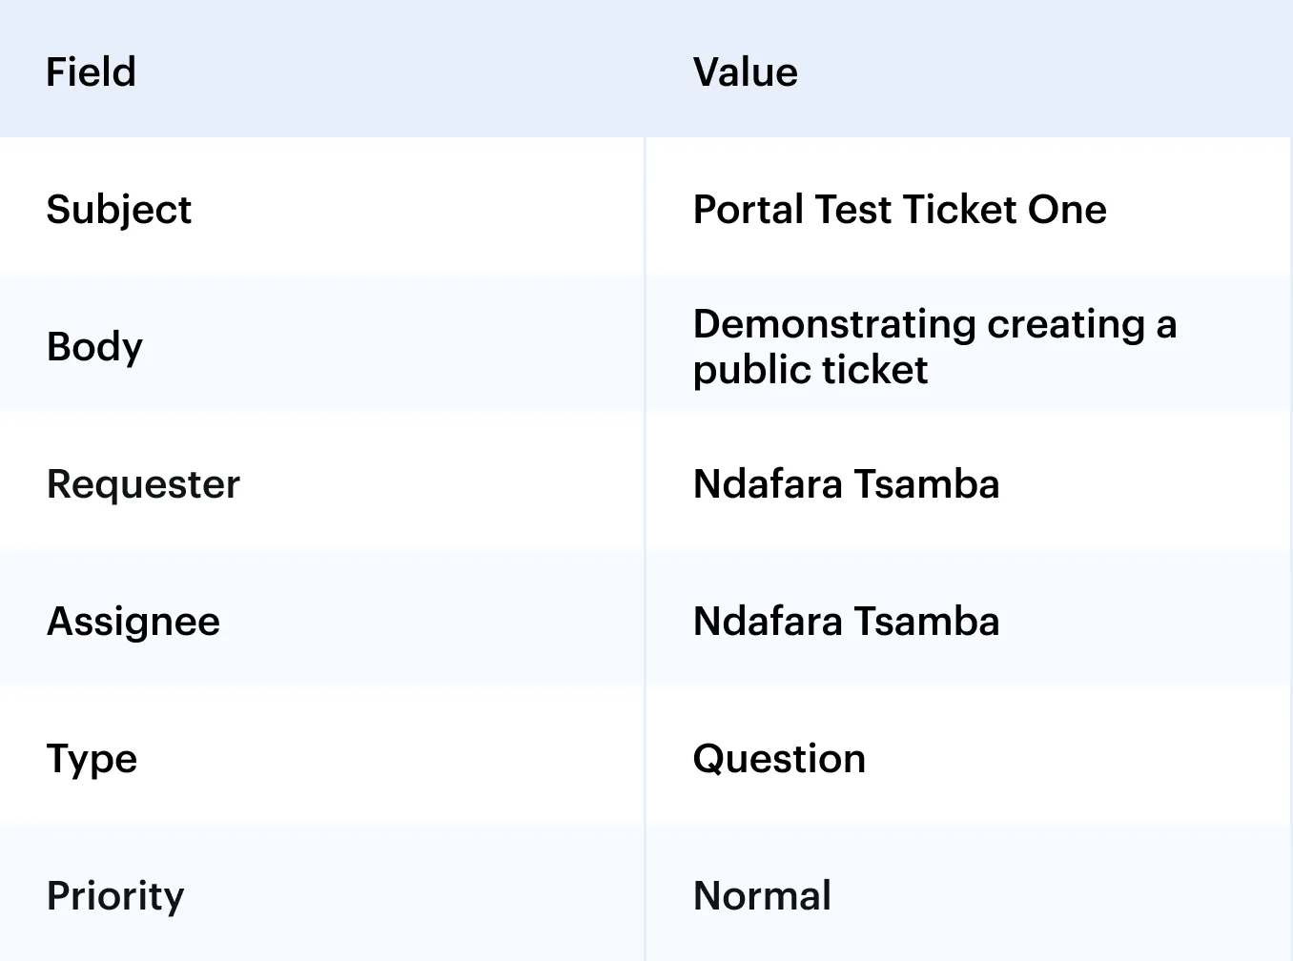Click the Field column header
The height and width of the screenshot is (961, 1293).
(x=91, y=72)
